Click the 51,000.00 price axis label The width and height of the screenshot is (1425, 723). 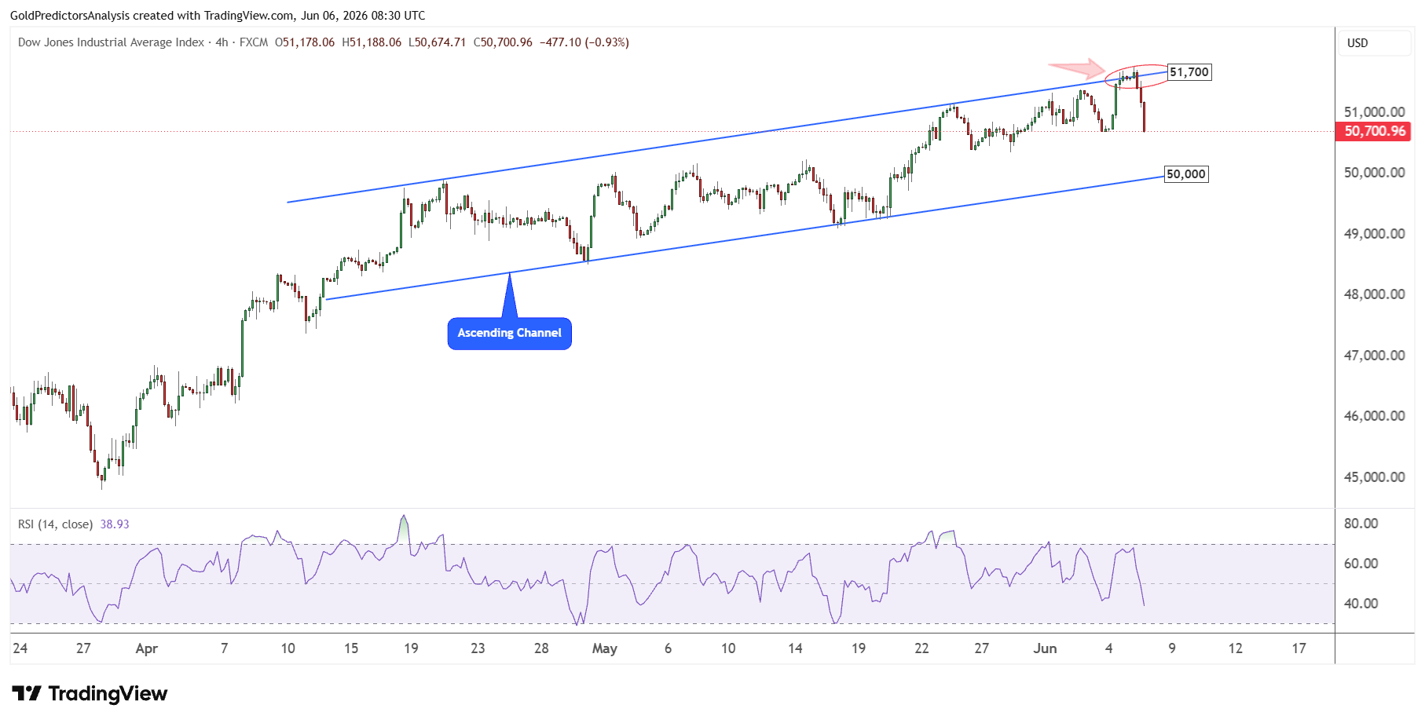[1374, 111]
